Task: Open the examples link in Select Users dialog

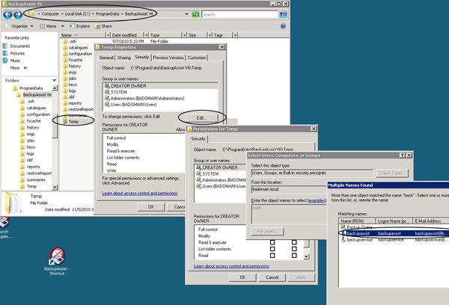Action: click(x=316, y=200)
